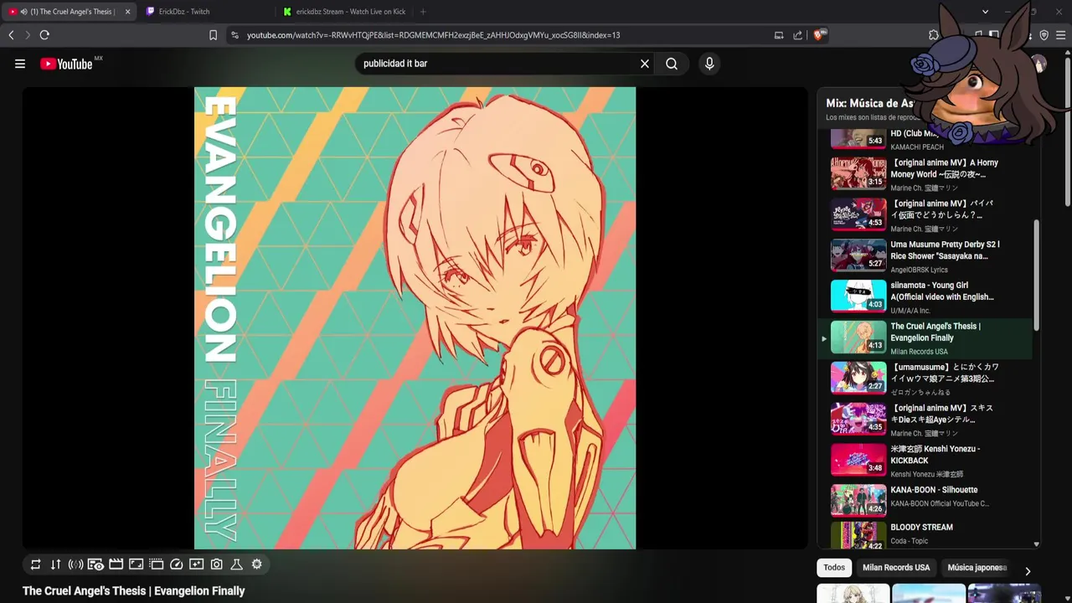
Task: Toggle loop playback icon below the video
Action: (x=35, y=564)
